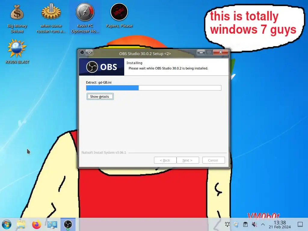Screen dimensions: 308x231
Task: Click the OBS logo in the installer header
Action: 102,67
